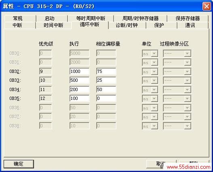Click the OB35 execution field showing 100
Screen dimensions: 213x172
(80, 98)
